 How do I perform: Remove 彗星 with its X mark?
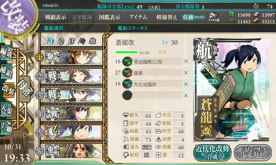(186, 73)
